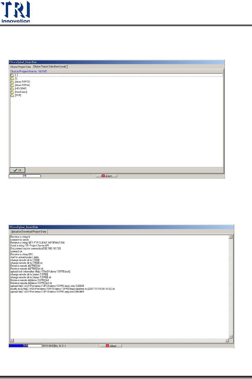
Task: Click the 0% progress bar
Action: (x=25, y=176)
